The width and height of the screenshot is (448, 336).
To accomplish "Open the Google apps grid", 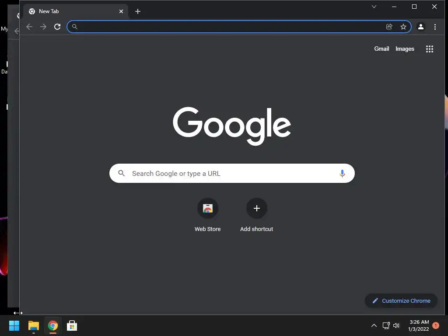I will [x=430, y=49].
